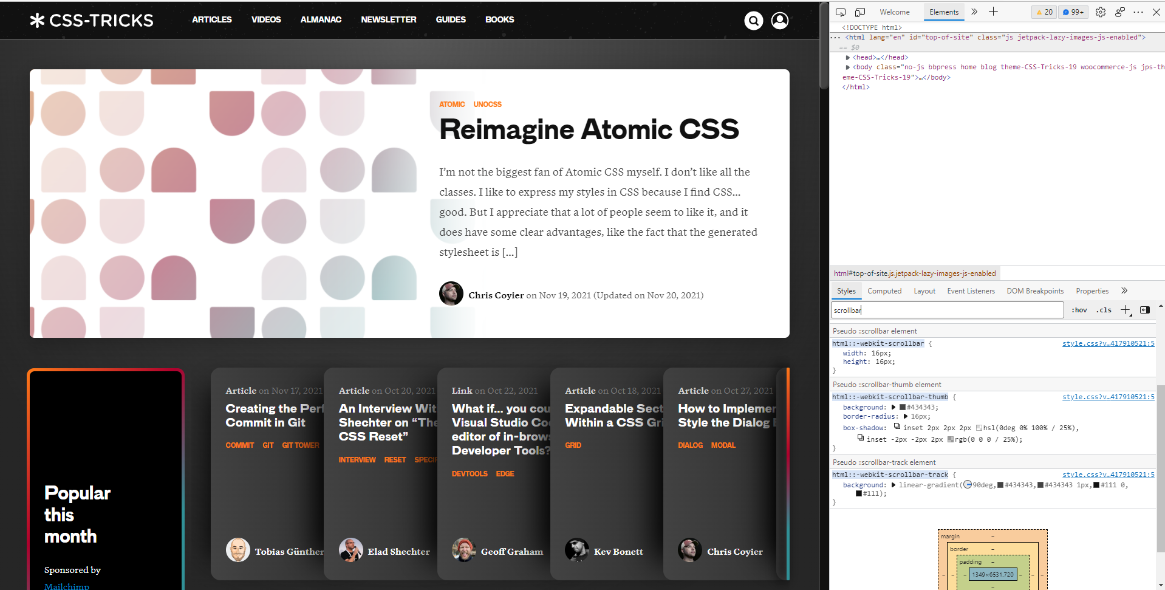Open the Reimagine Atomic CSS article
This screenshot has width=1165, height=590.
point(589,129)
